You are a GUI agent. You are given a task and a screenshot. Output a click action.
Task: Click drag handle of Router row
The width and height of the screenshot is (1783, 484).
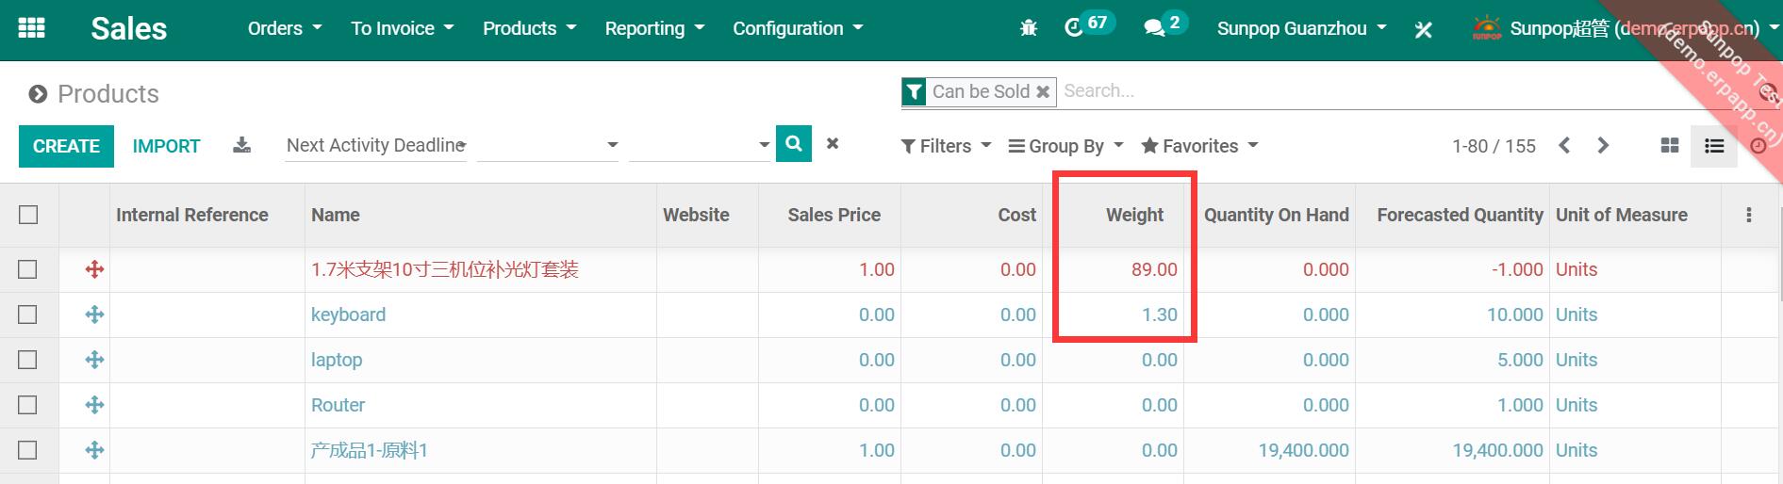[94, 405]
